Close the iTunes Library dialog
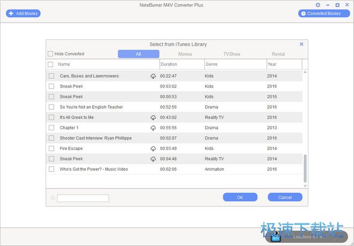 (x=301, y=44)
